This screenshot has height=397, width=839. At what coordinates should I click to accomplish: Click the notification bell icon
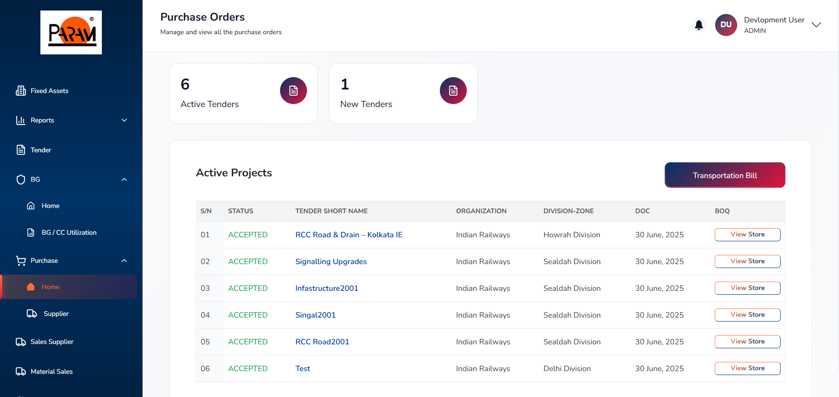point(699,25)
